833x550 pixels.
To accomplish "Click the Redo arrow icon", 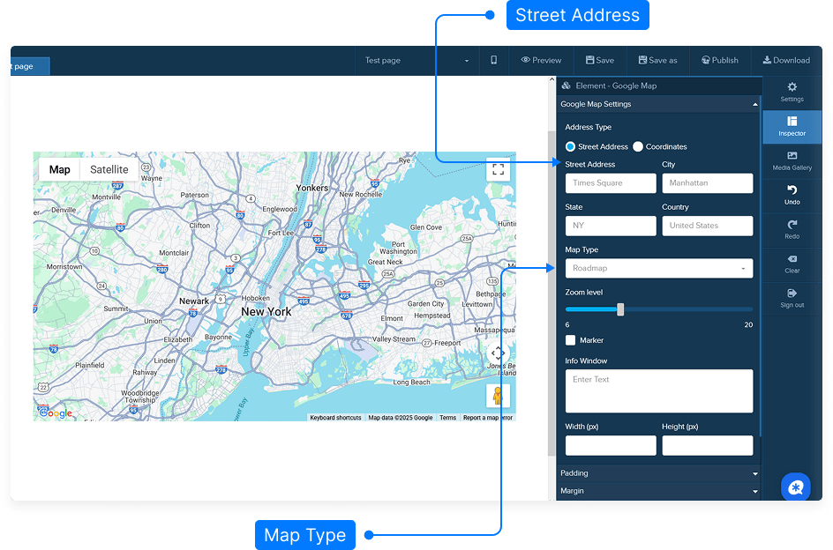I will tap(792, 225).
